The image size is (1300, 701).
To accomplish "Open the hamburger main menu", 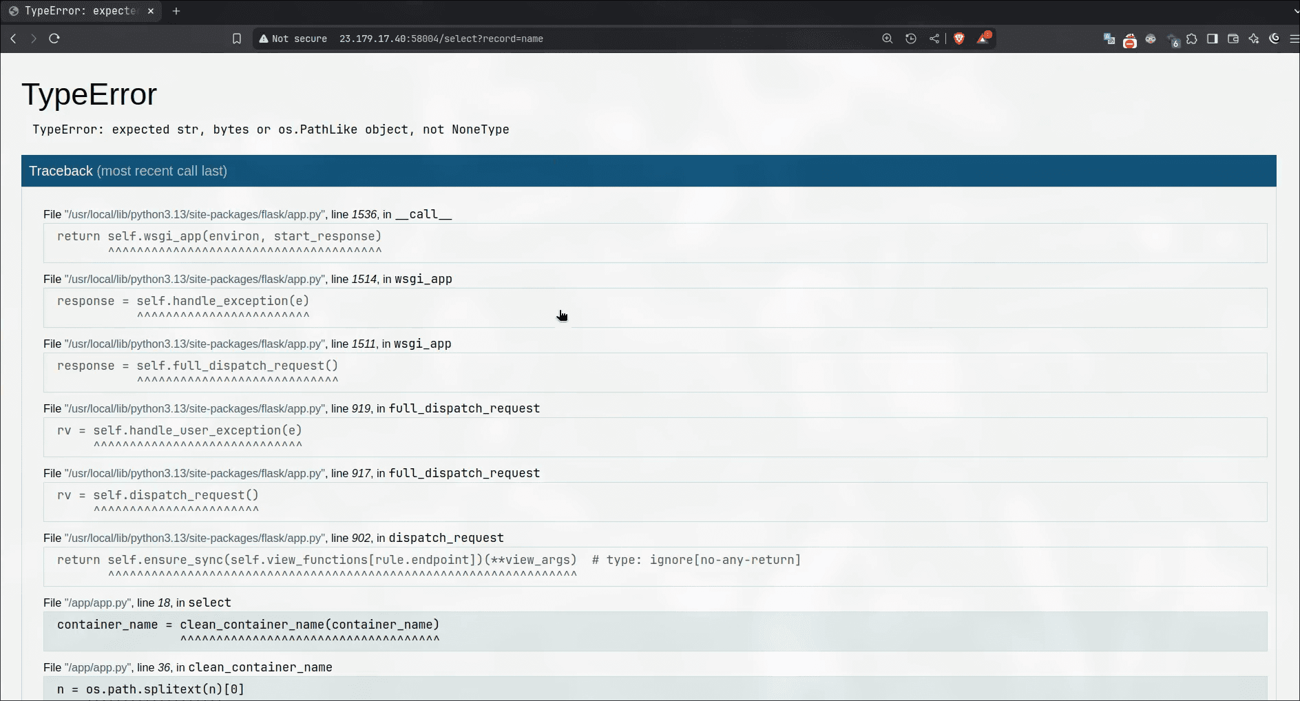I will 1294,39.
